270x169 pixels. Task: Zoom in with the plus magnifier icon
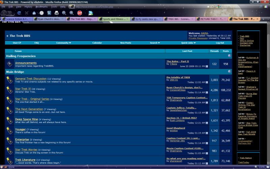pos(72,13)
